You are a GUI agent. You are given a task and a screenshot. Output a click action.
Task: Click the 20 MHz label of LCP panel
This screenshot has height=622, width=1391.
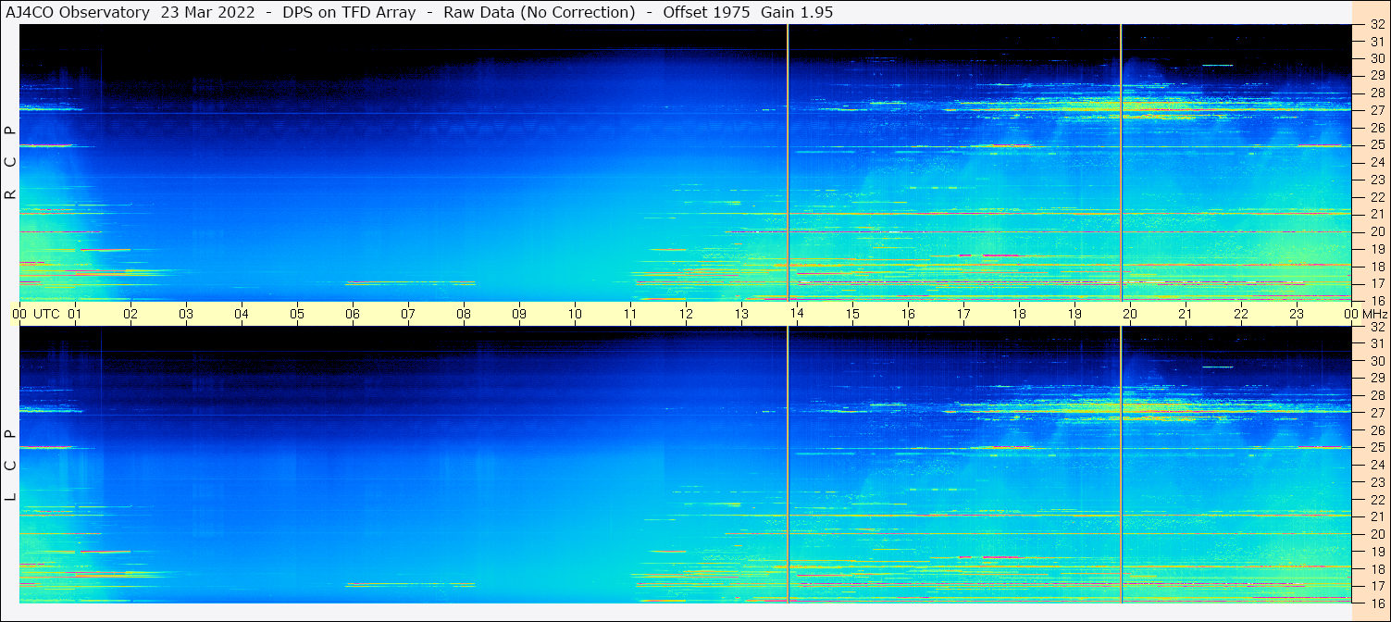point(1376,534)
